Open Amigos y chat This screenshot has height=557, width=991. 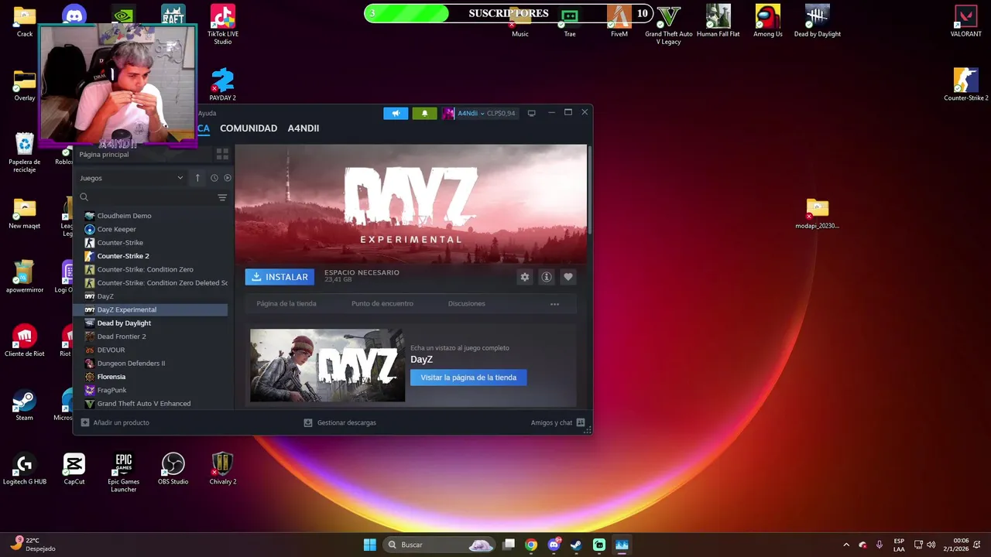coord(558,422)
